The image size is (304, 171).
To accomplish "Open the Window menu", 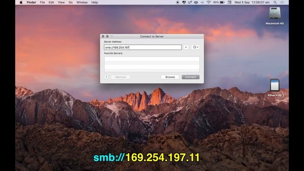I will point(82,2).
